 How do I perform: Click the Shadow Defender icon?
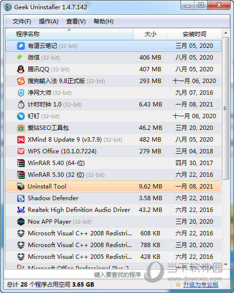click(x=20, y=198)
